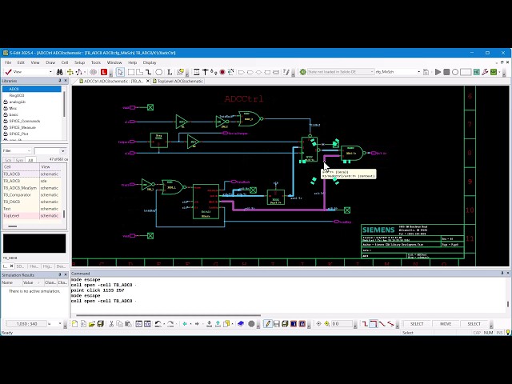
Task: Open the Setup menu
Action: click(x=79, y=62)
